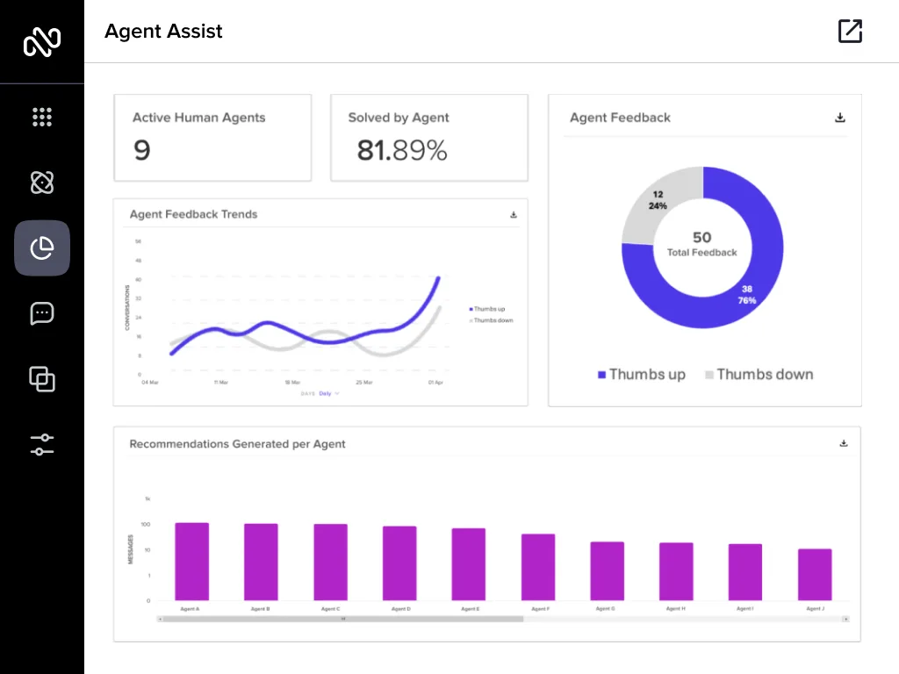Click the overlapping squares sidebar icon
The width and height of the screenshot is (899, 674).
[42, 379]
